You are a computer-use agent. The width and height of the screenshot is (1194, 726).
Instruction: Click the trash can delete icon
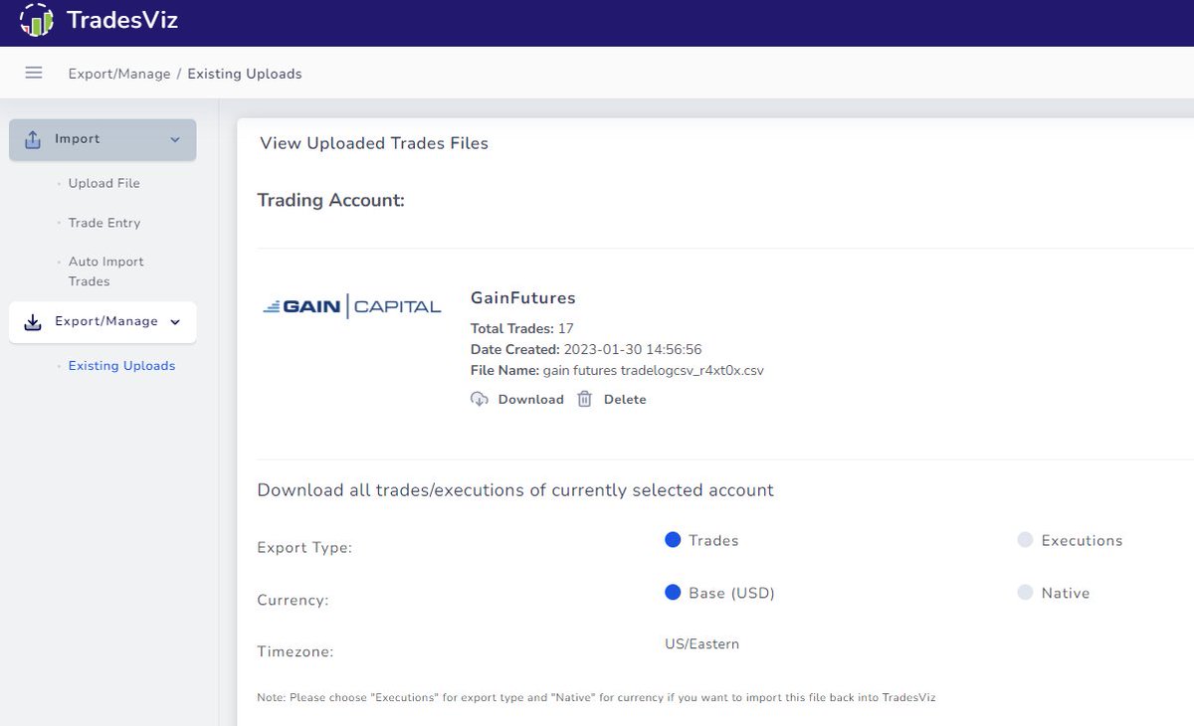pos(585,399)
